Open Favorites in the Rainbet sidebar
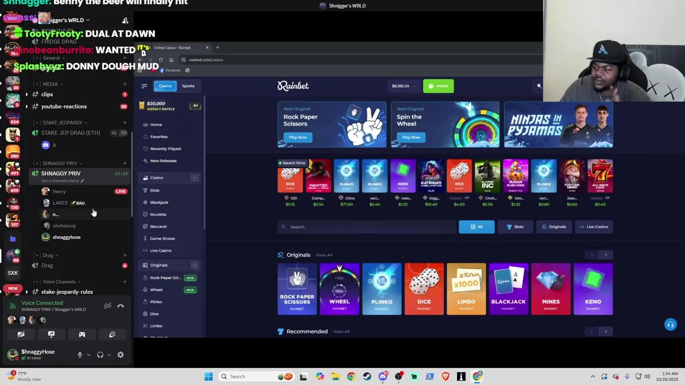685x385 pixels. (x=158, y=137)
